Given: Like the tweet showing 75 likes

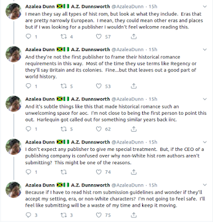Looking at the screenshot, I should coord(99,215).
